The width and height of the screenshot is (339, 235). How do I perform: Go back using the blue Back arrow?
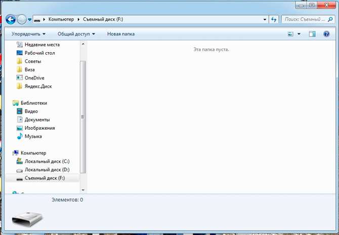coord(11,19)
